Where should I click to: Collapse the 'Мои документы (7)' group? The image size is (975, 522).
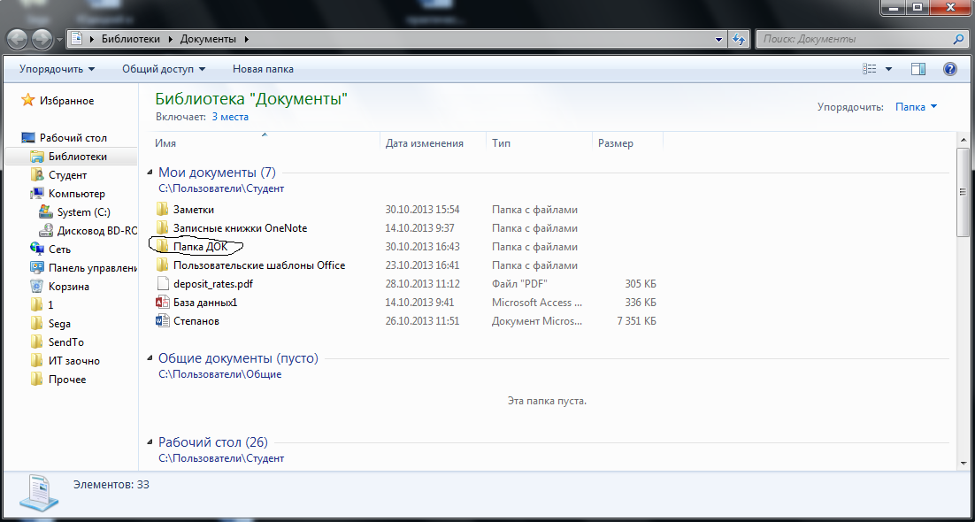pos(150,173)
